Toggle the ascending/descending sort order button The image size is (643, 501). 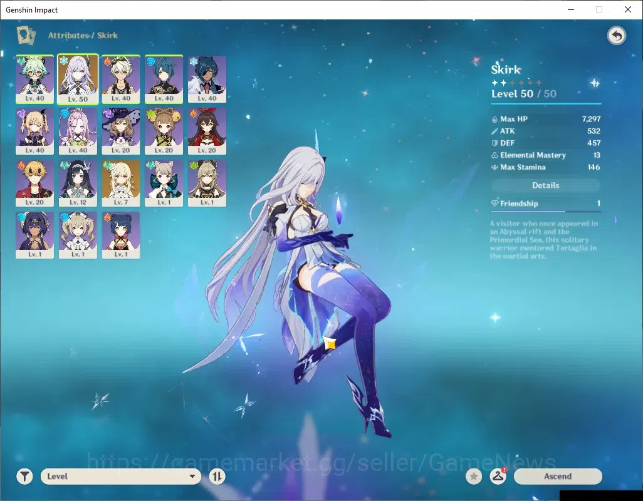click(217, 477)
